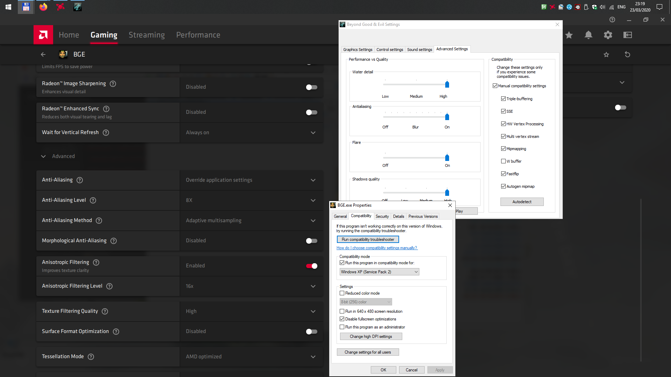
Task: Toggle Morphological Anti-Aliasing switch
Action: pos(311,241)
